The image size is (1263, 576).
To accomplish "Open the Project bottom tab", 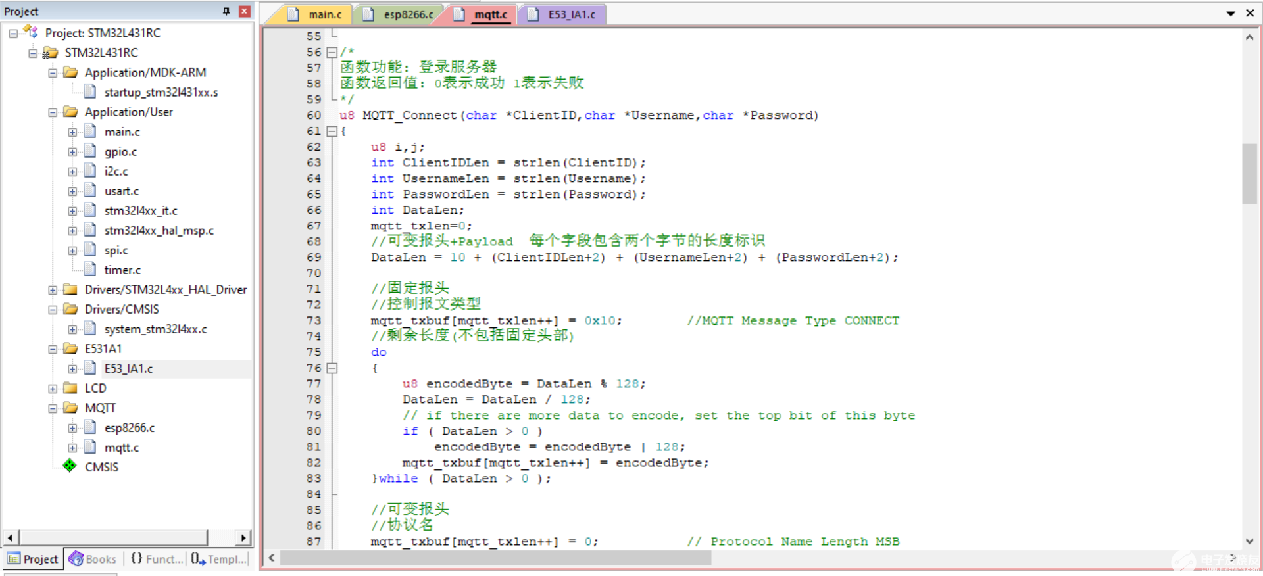I will [33, 559].
